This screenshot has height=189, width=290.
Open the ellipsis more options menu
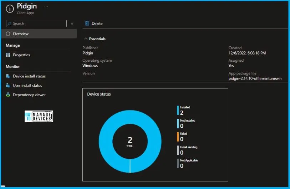point(46,6)
